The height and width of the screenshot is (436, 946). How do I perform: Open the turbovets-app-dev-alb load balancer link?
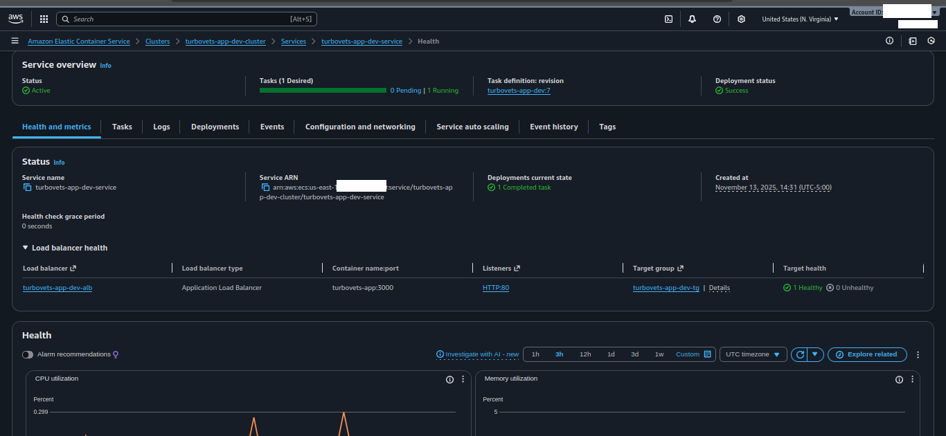tap(57, 287)
